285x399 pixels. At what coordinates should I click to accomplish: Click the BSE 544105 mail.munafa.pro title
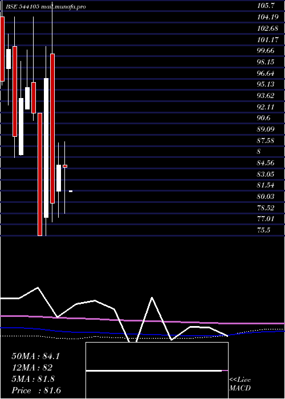45,7
